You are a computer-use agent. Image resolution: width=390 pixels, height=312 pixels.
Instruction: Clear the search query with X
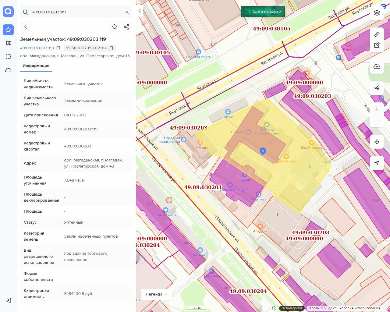pos(127,12)
